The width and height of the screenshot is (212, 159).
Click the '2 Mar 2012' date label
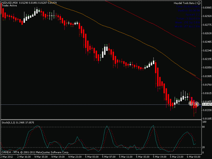tap(7, 157)
